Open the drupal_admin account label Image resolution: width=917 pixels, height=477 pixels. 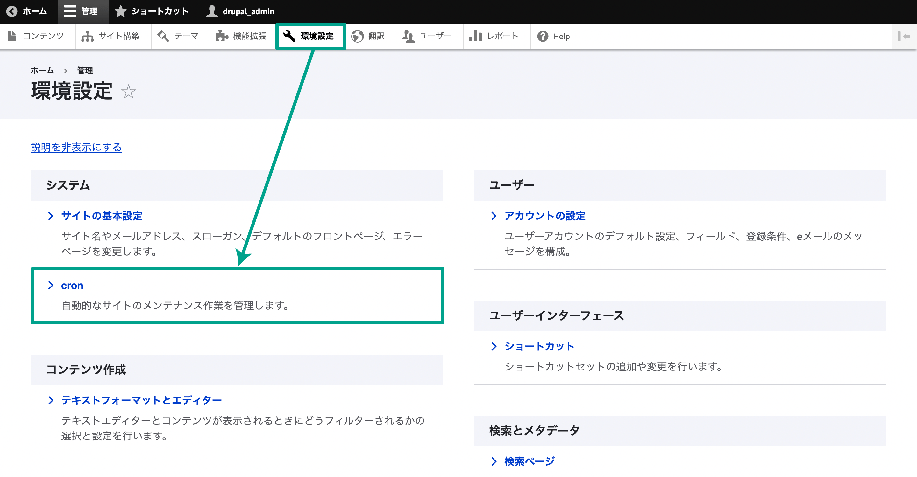pos(248,11)
